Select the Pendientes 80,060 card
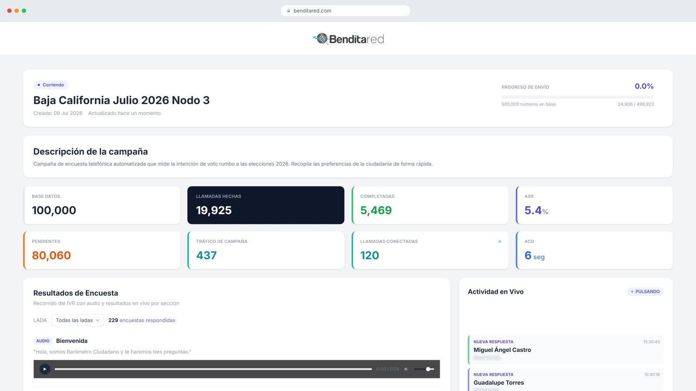 click(x=102, y=250)
